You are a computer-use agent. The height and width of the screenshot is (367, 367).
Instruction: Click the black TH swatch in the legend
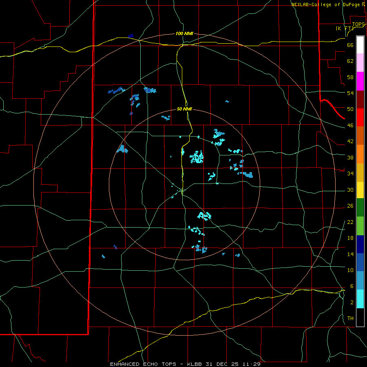pos(360,317)
